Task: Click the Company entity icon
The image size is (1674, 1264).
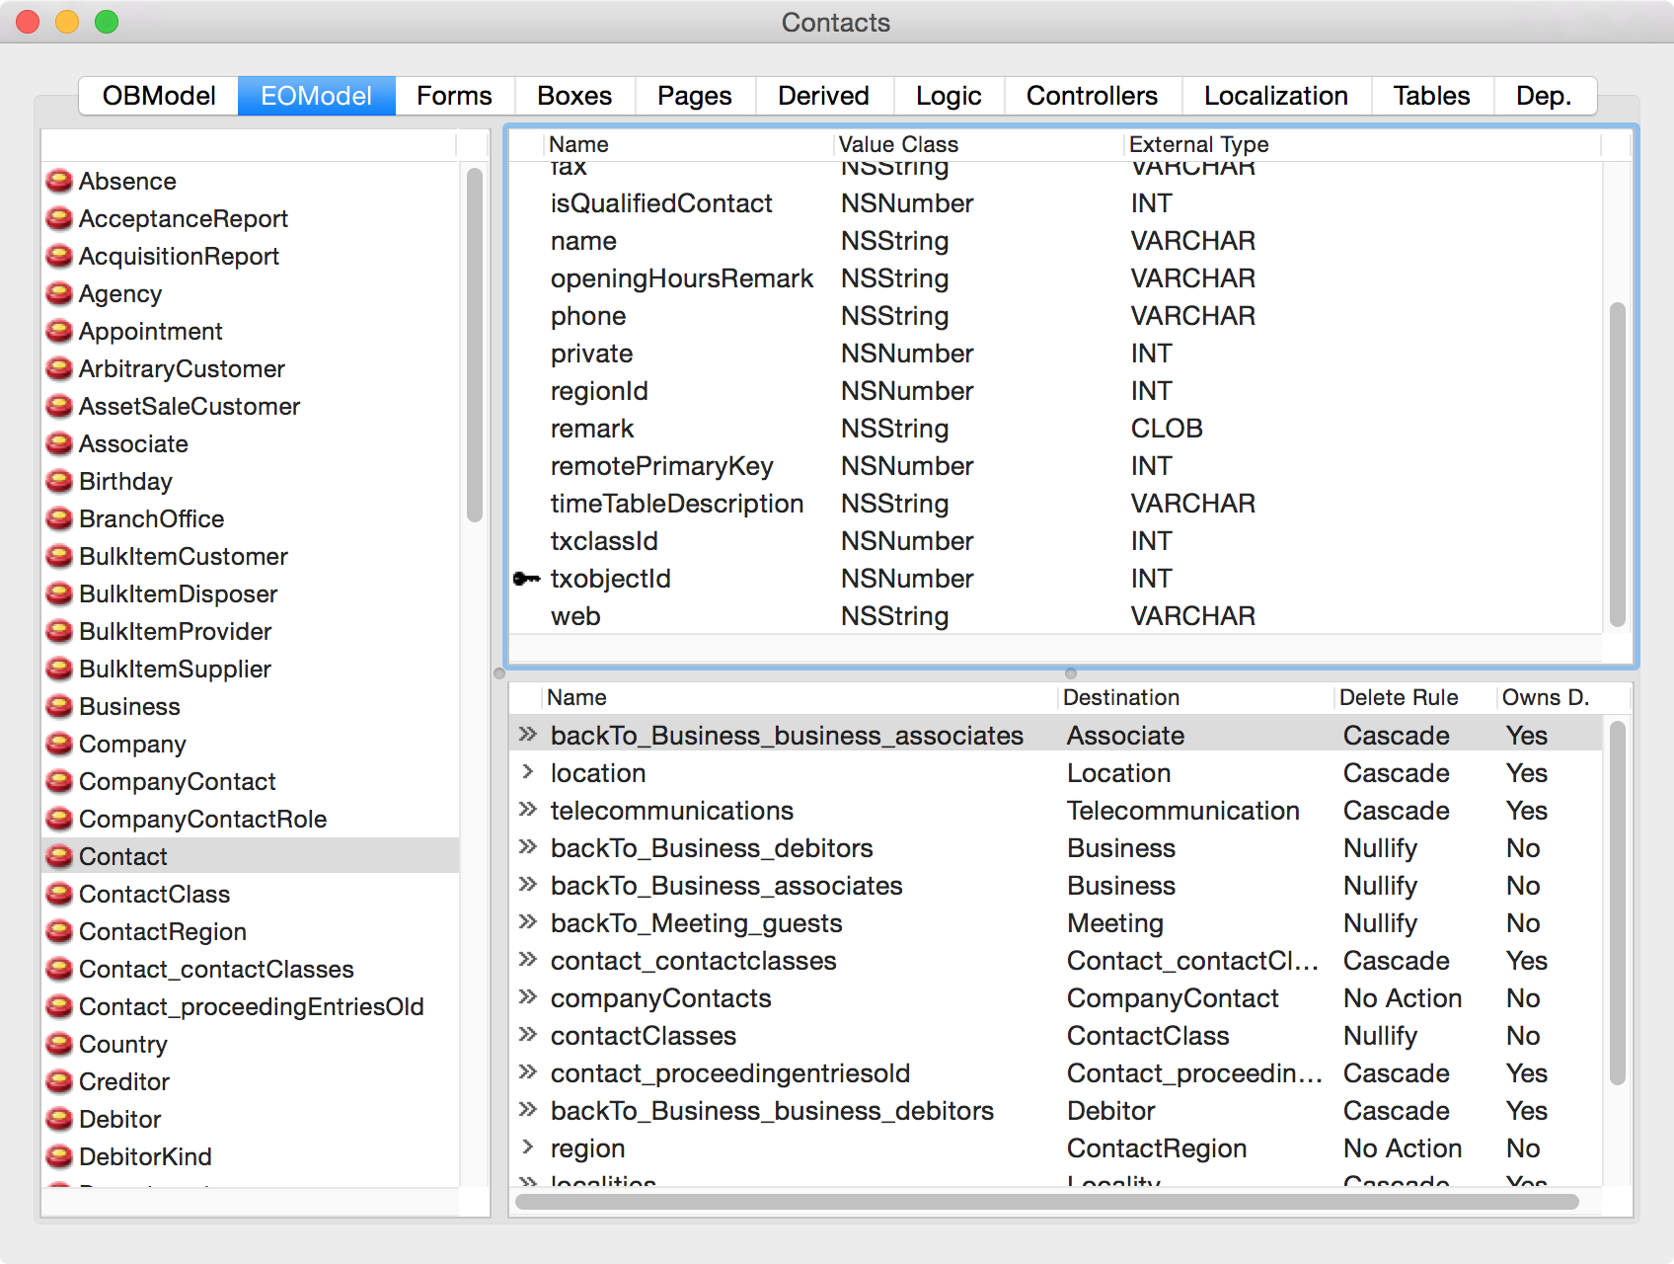Action: tap(60, 744)
